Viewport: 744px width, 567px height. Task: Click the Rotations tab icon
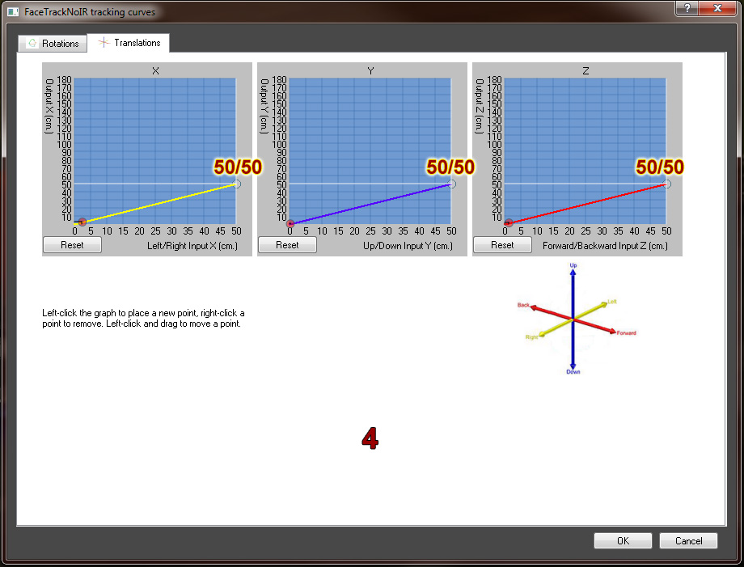pyautogui.click(x=32, y=43)
